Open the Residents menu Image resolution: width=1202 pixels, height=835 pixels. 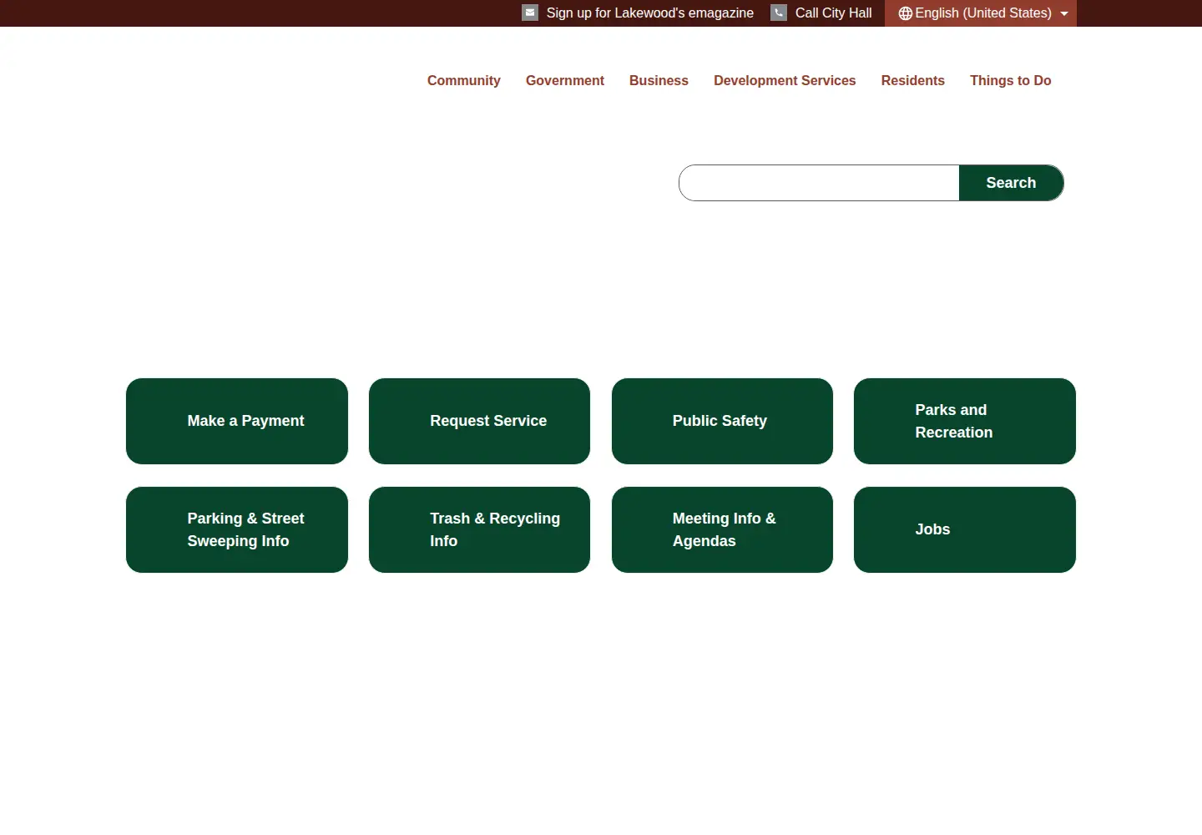pos(913,80)
